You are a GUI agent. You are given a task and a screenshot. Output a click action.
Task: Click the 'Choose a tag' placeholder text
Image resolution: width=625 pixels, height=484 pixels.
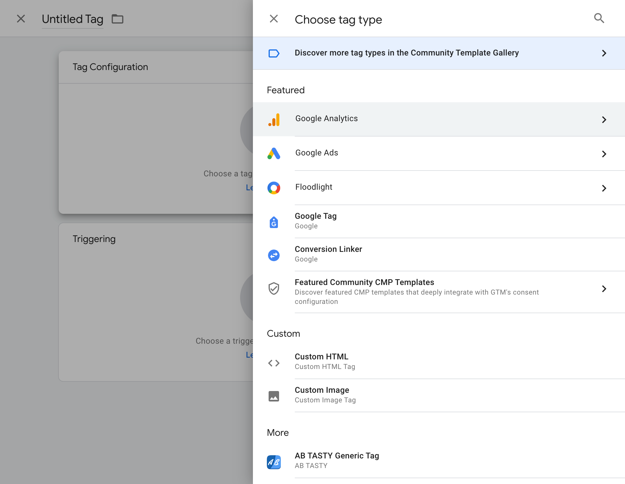pyautogui.click(x=228, y=174)
